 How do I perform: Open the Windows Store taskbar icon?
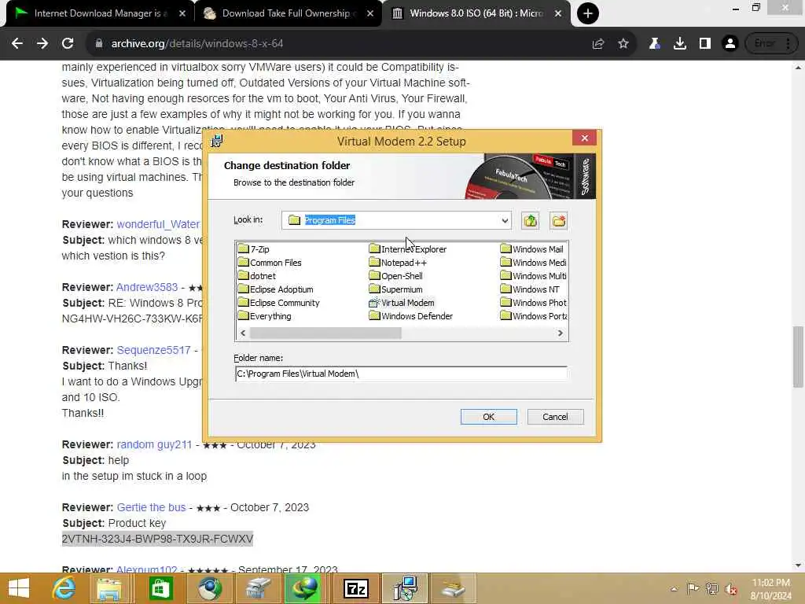[160, 588]
